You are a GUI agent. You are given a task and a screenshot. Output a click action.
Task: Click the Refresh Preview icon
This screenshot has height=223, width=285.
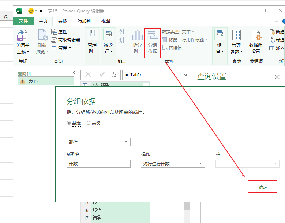tap(43, 35)
